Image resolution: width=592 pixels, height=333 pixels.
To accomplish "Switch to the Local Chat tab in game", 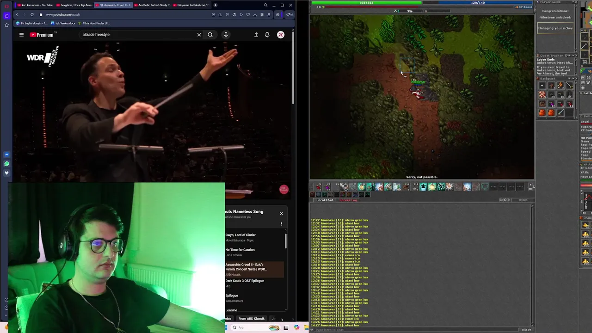I will pos(325,200).
